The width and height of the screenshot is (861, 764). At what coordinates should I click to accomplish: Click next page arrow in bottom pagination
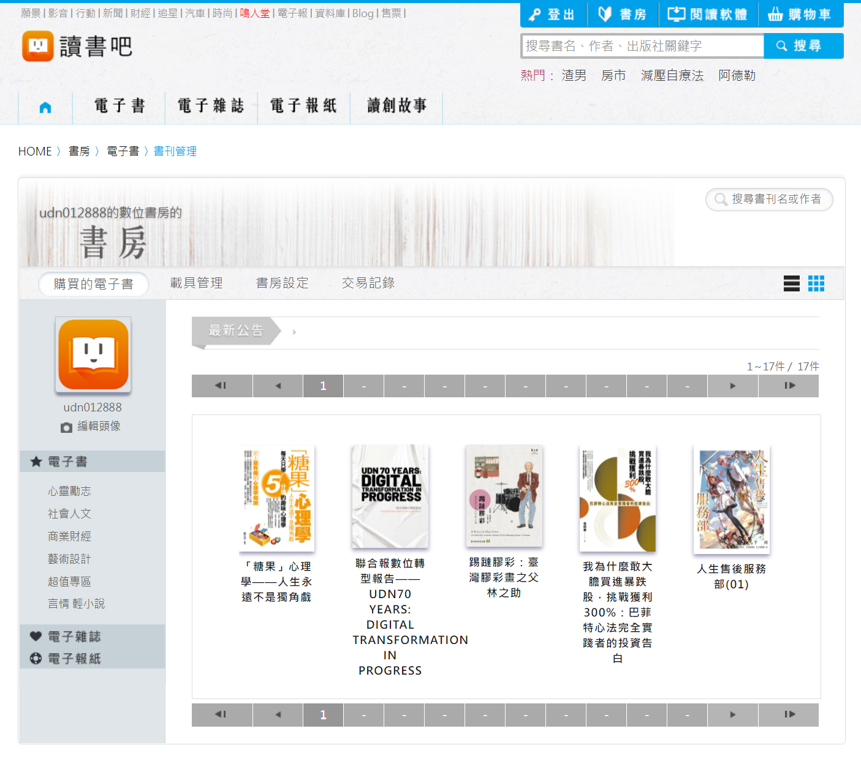coord(732,714)
